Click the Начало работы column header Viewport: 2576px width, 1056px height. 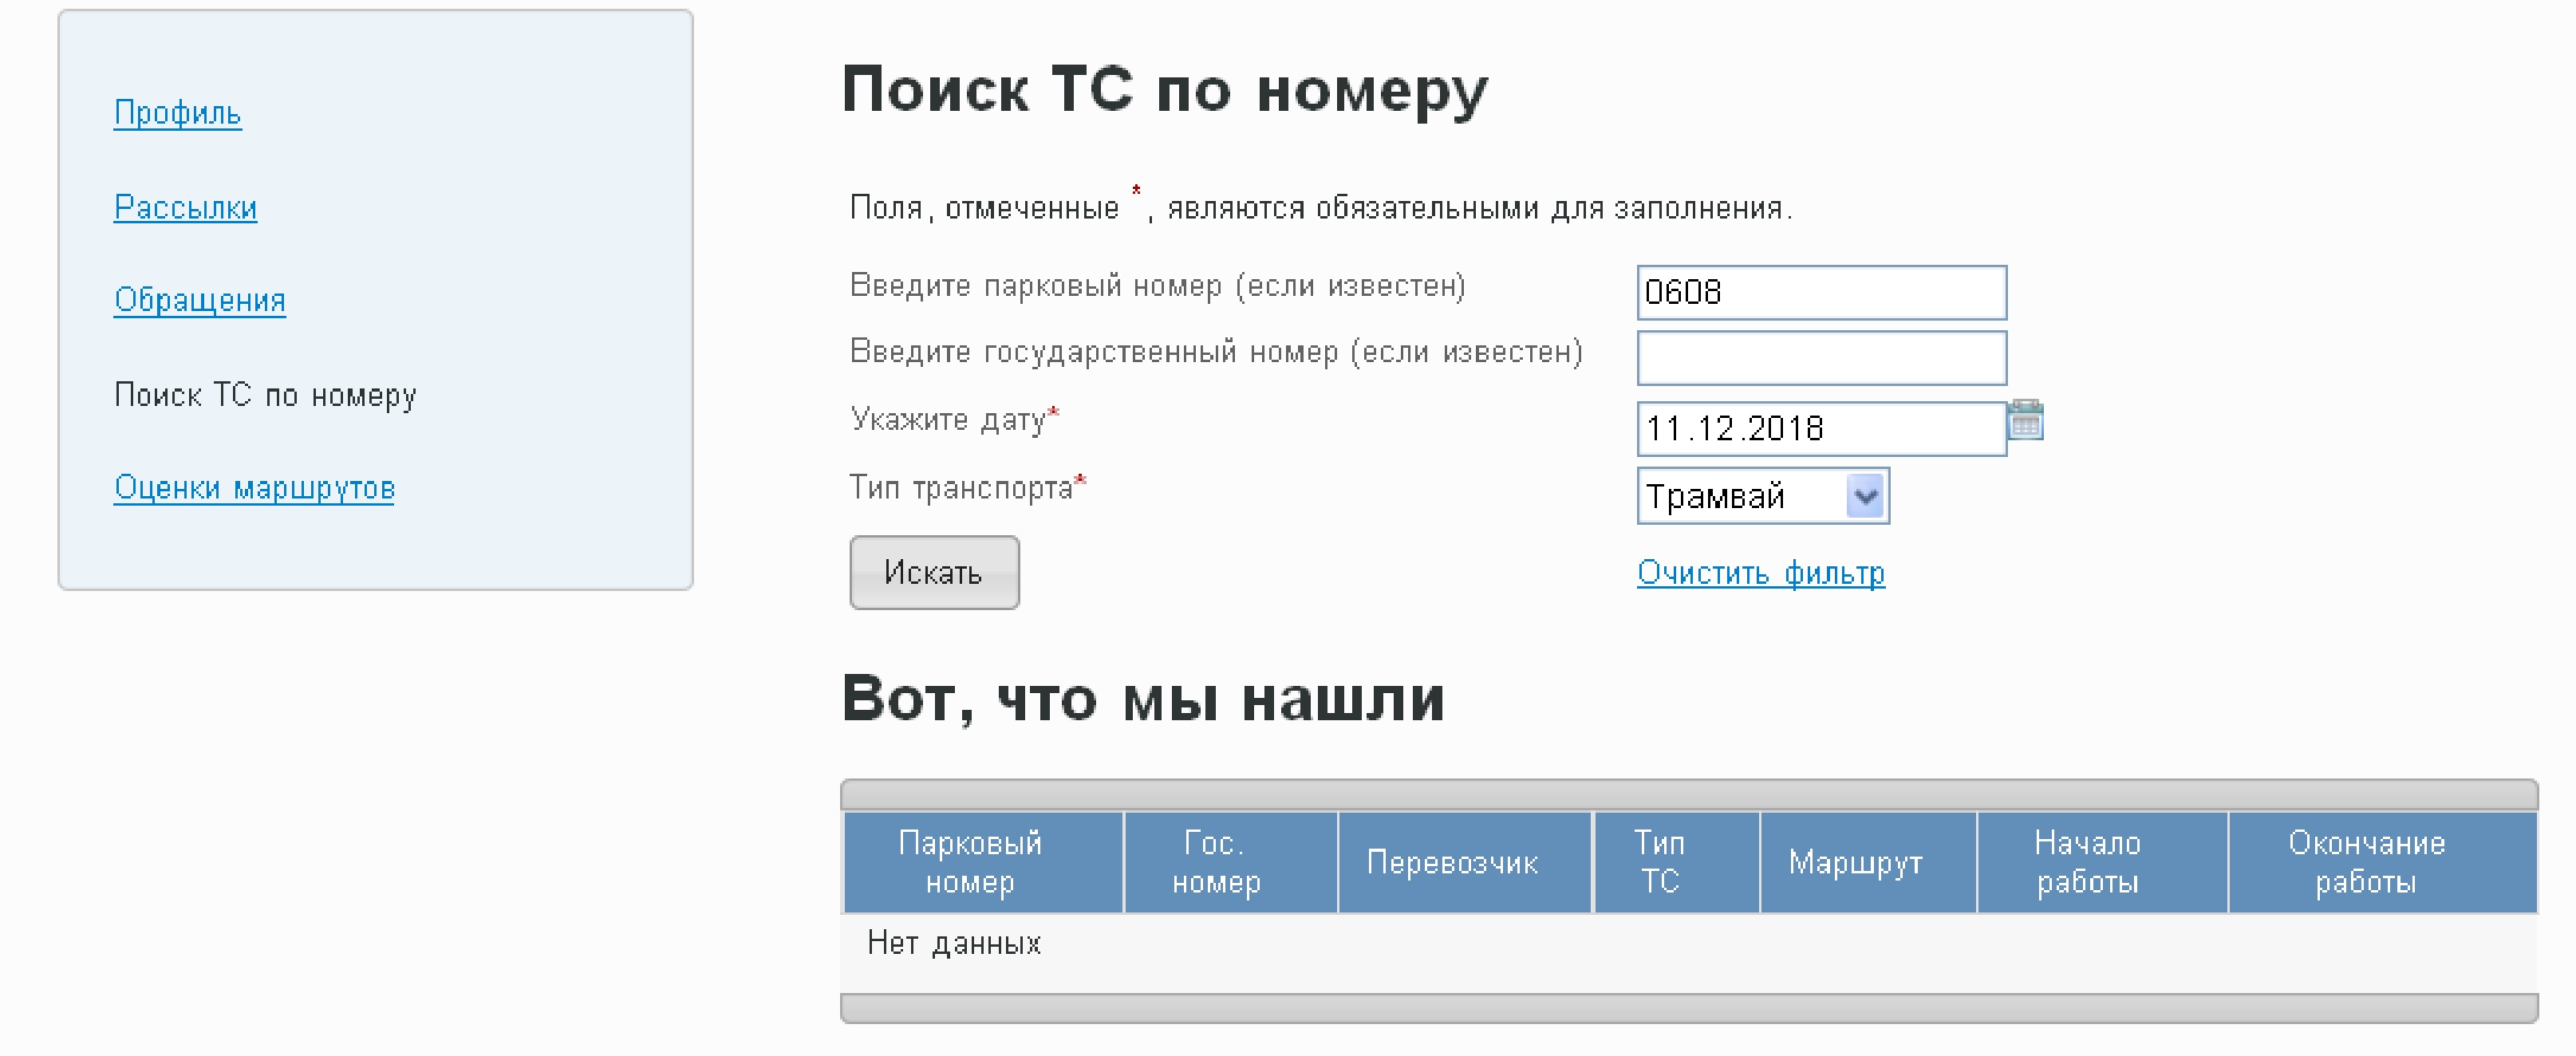(2087, 862)
